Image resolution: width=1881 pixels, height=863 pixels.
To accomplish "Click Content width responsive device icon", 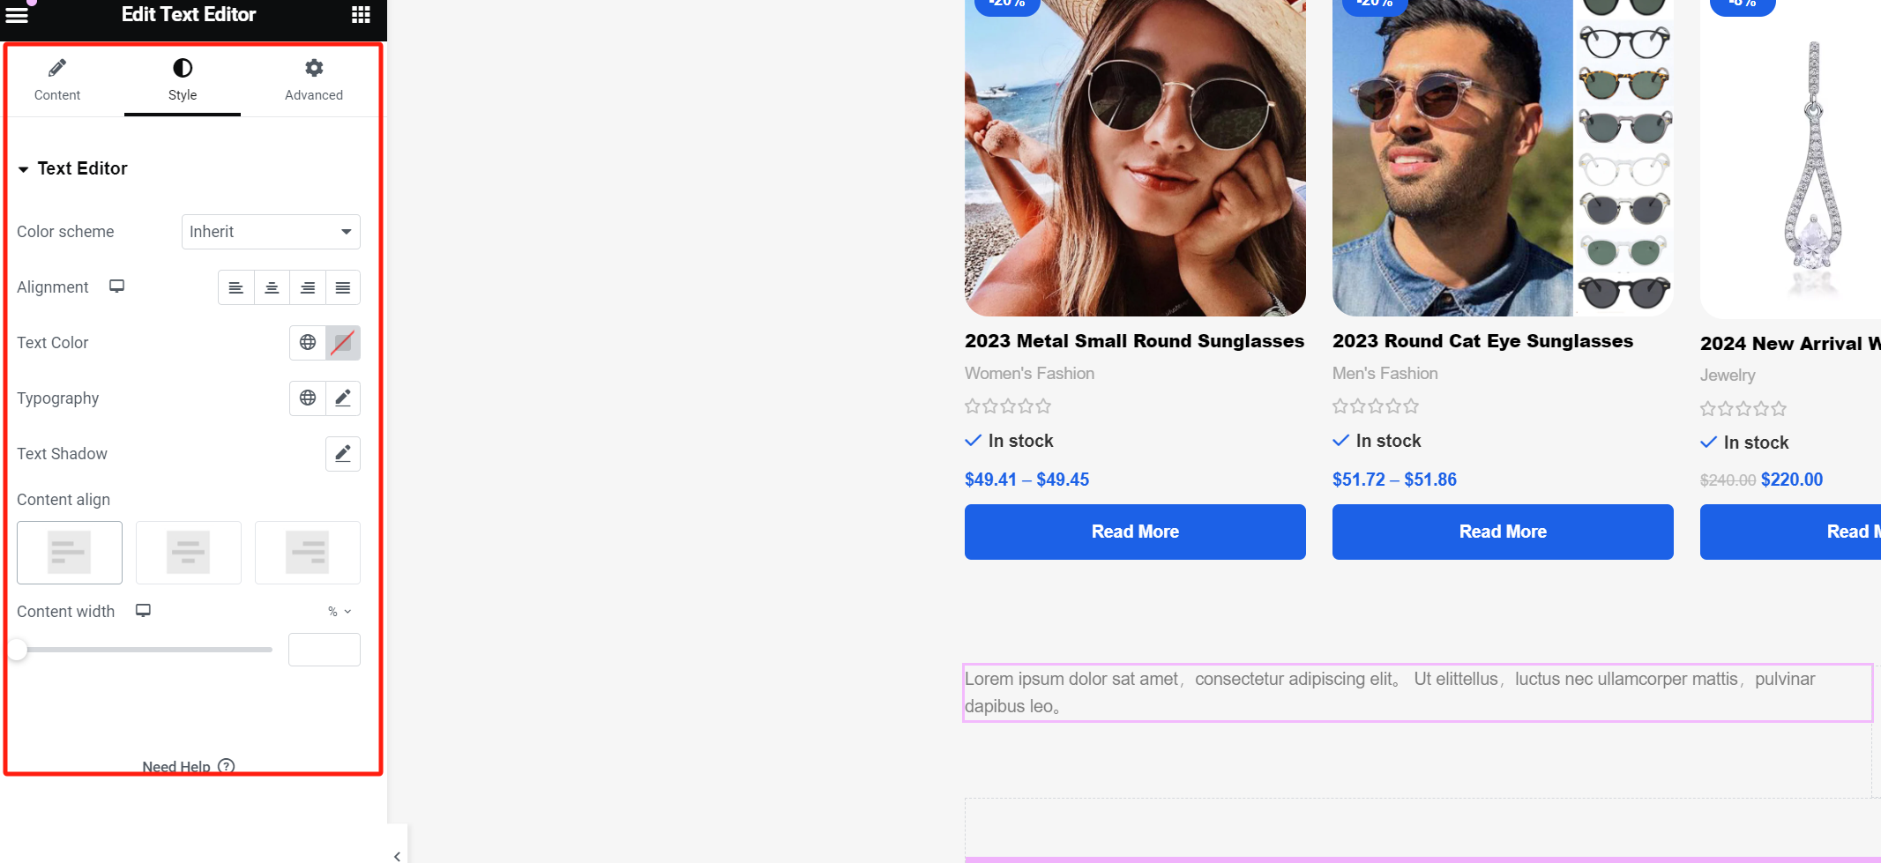I will 143,611.
